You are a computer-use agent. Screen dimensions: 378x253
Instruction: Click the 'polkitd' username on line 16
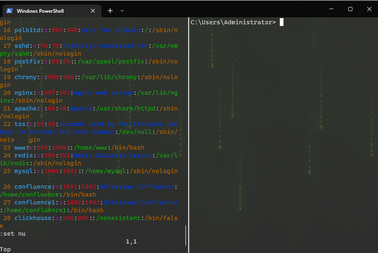[x=27, y=30]
